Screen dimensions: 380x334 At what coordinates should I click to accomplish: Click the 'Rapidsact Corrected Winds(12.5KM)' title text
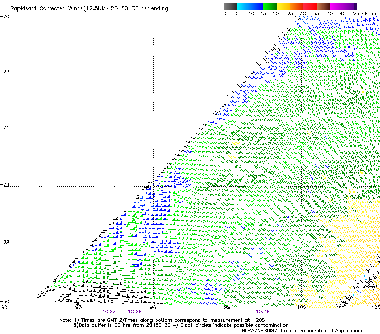click(x=59, y=9)
